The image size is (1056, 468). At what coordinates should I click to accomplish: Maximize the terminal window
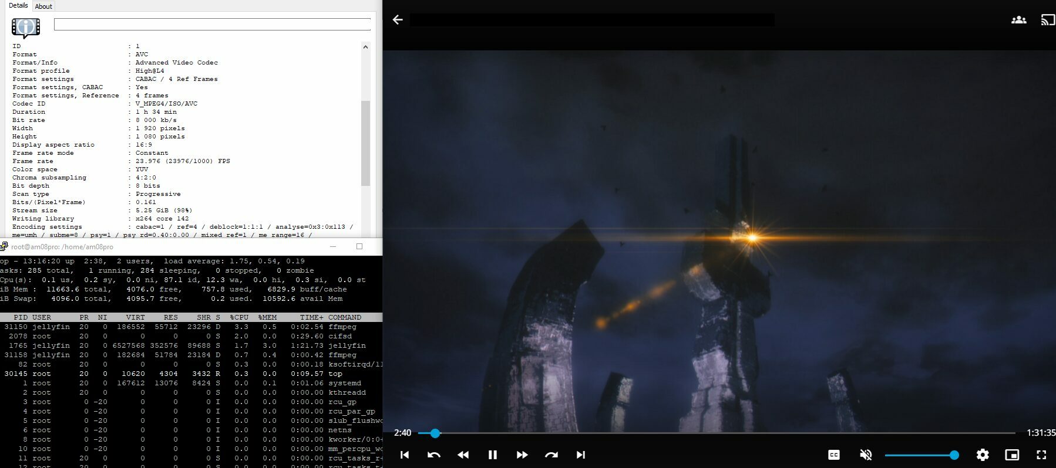[359, 246]
